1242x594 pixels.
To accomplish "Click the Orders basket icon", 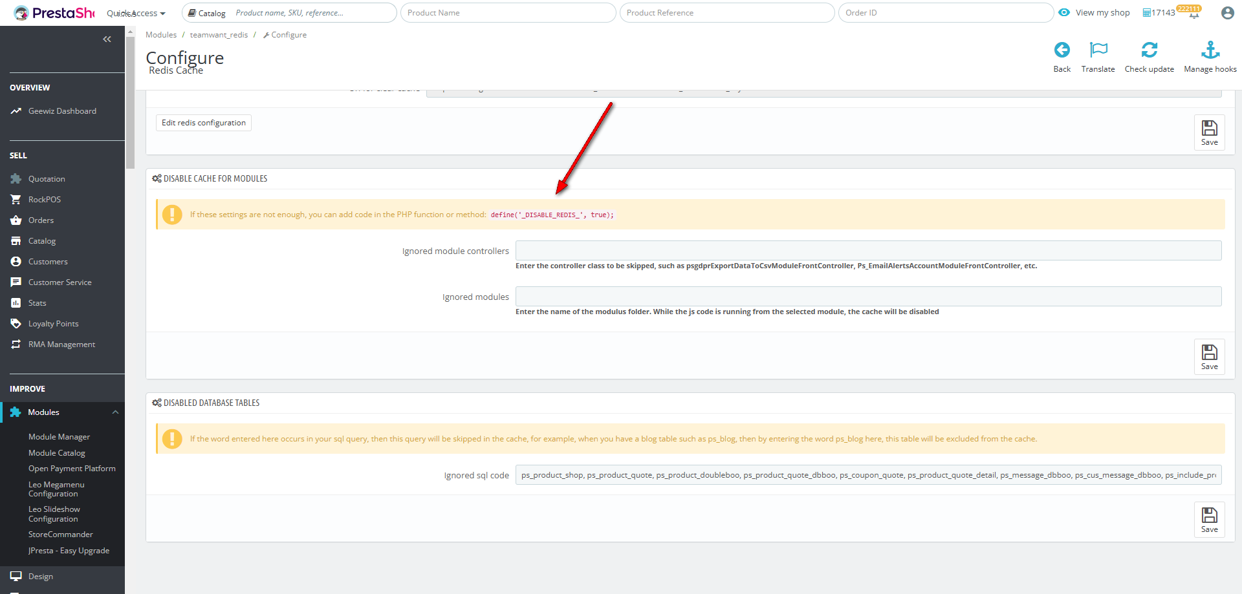I will [16, 220].
